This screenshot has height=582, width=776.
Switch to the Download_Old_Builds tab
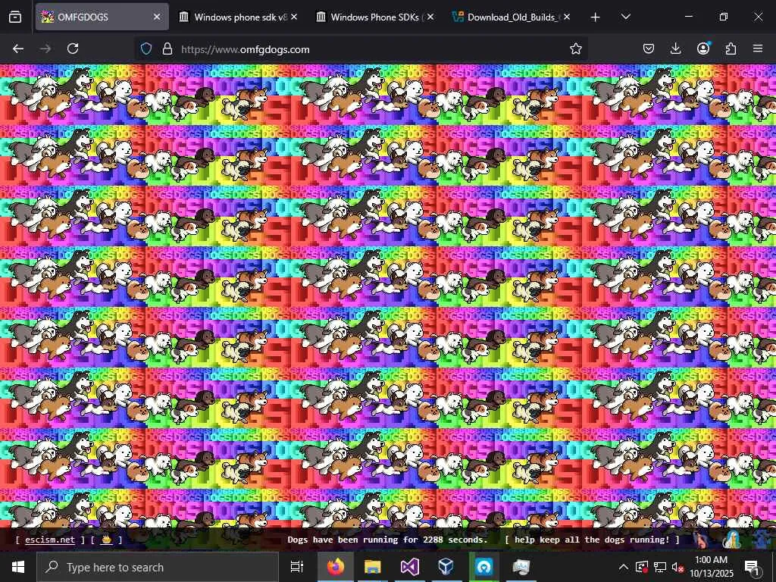[511, 17]
